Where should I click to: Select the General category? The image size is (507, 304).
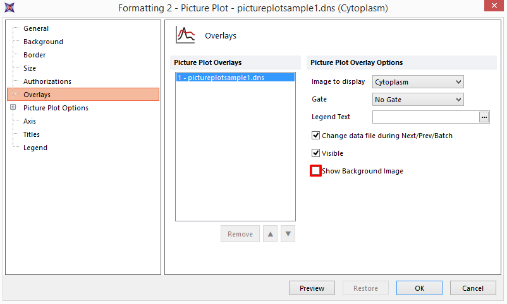36,28
